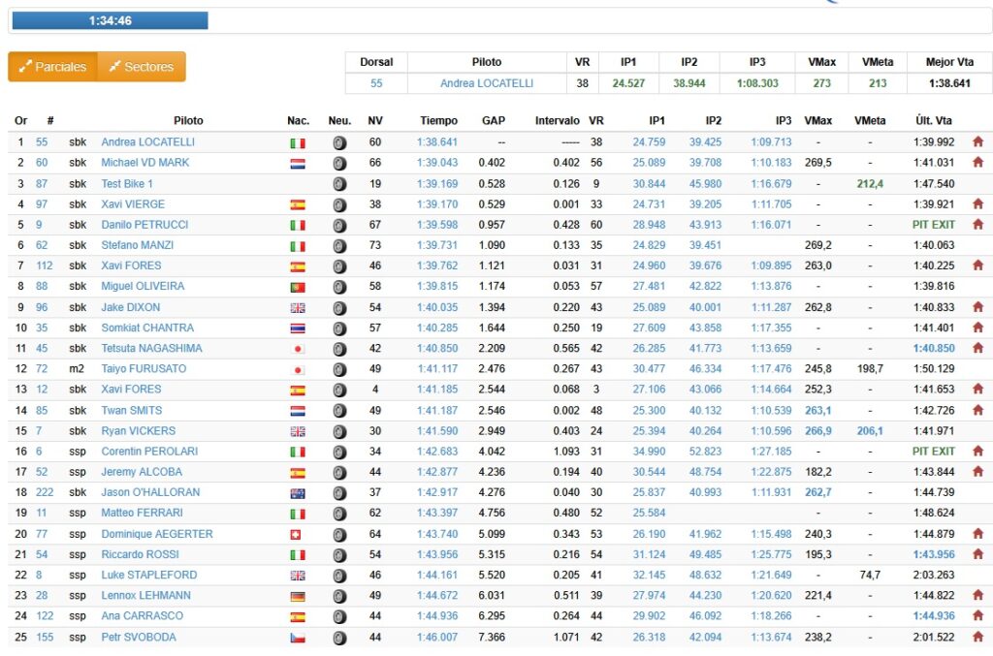Click the Japanese flag in Taiyo FURUSATO's row
993x656 pixels.
(x=298, y=369)
